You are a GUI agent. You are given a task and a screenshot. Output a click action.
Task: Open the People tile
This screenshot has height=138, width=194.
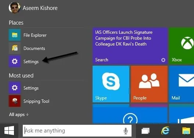tap(149, 84)
